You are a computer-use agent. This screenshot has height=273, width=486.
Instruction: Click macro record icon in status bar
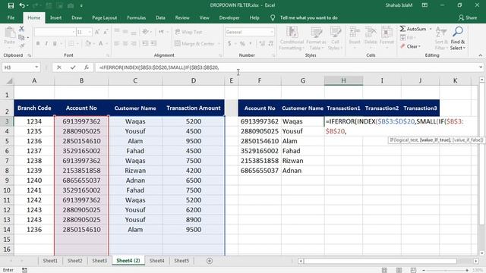pos(24,270)
